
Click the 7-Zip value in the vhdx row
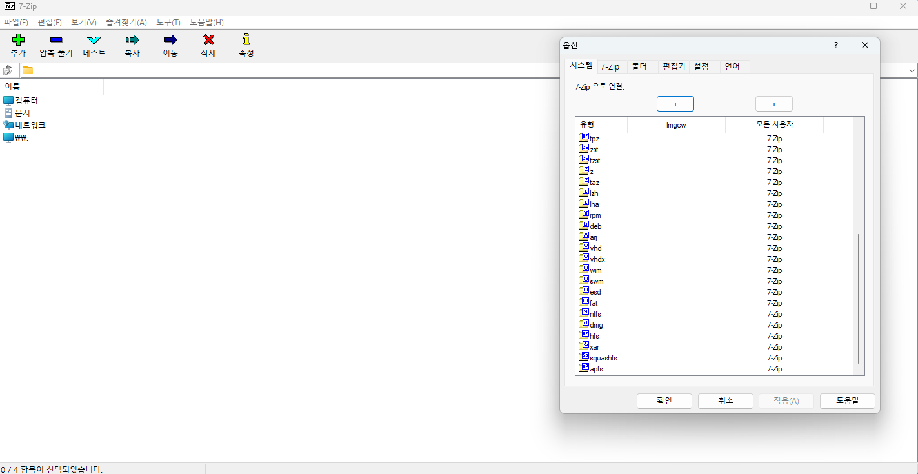point(774,259)
